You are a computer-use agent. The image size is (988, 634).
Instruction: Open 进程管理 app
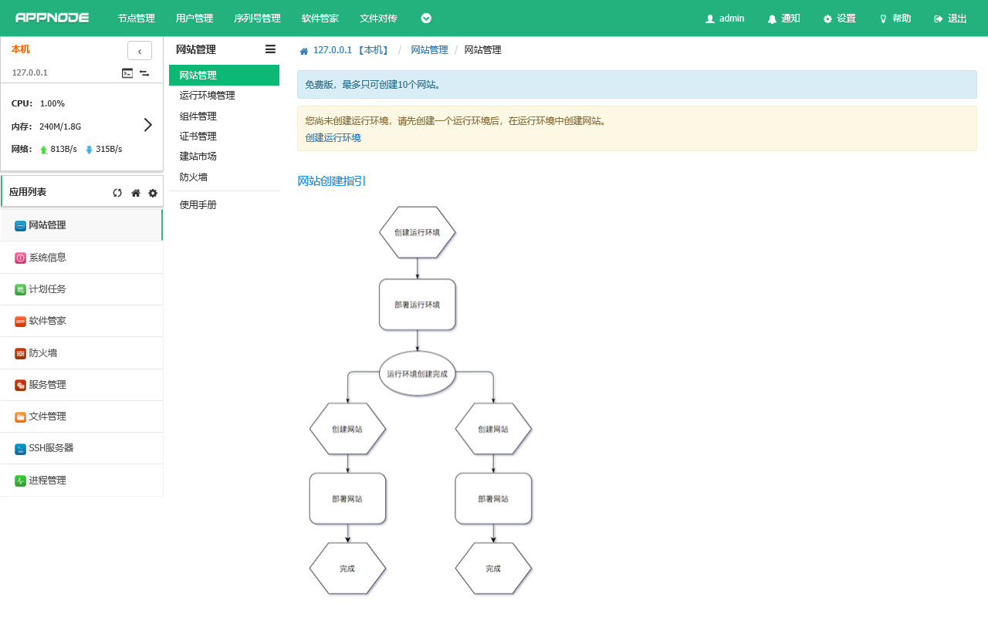point(82,481)
